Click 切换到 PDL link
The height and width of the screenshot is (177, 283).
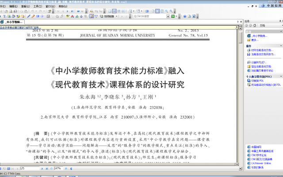[257, 81]
